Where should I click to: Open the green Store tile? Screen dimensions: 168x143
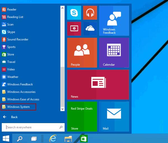coord(82,117)
